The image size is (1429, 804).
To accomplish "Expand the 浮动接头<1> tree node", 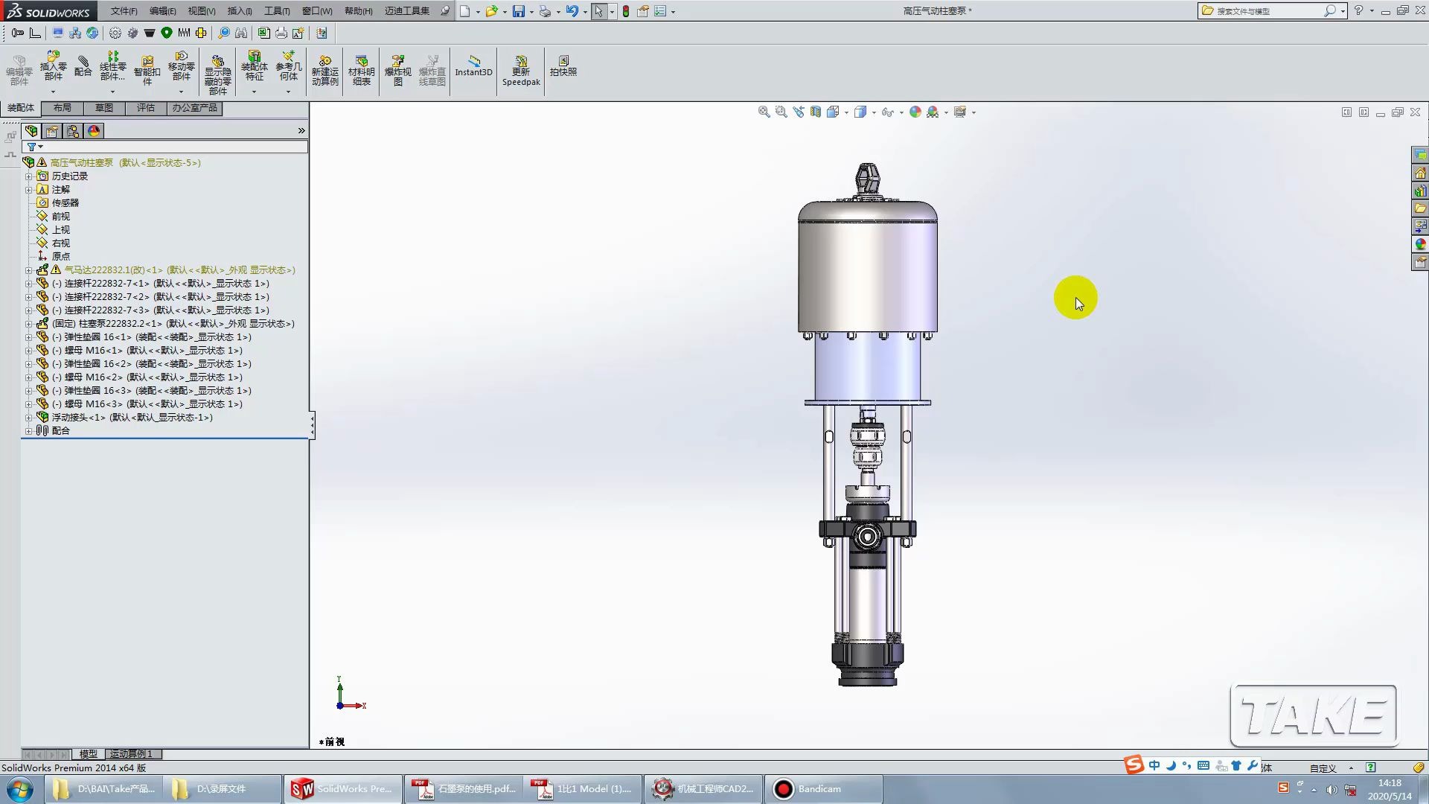I will coord(28,418).
